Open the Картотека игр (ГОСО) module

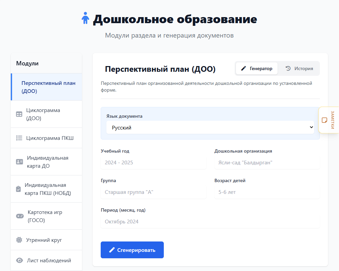[x=46, y=216]
